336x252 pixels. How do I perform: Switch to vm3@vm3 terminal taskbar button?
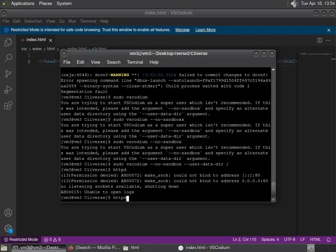pyautogui.click(x=38, y=248)
